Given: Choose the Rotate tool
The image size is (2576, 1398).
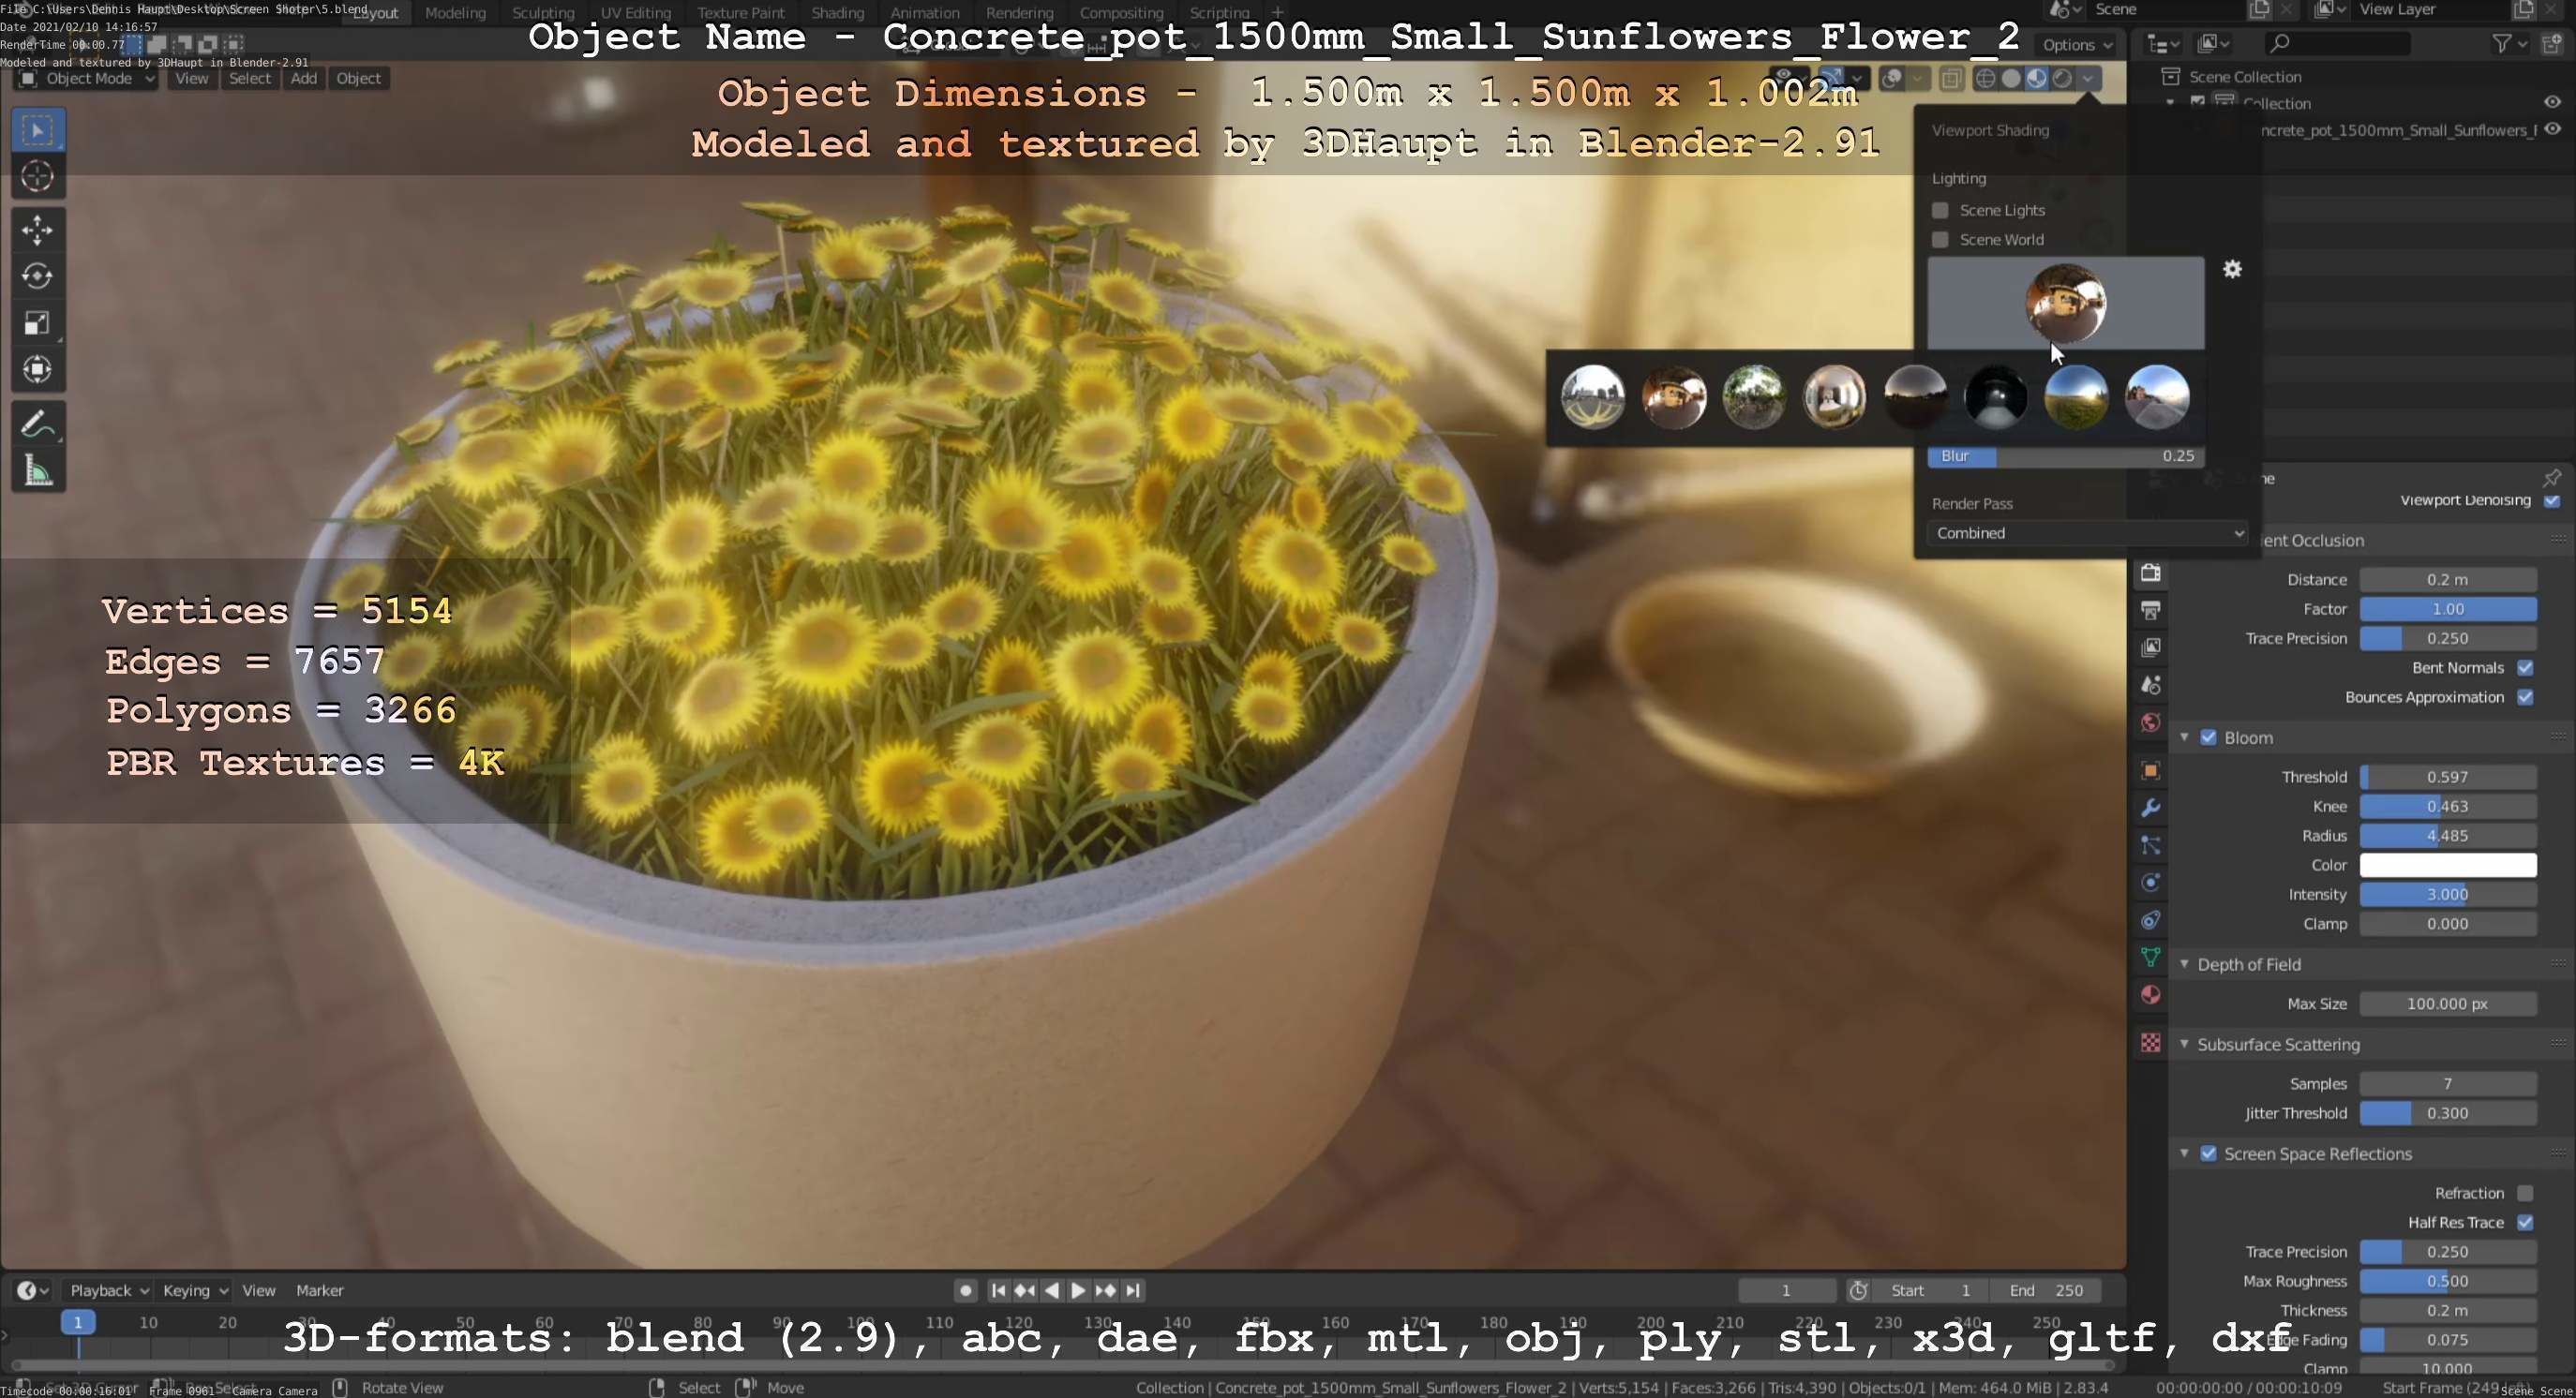Looking at the screenshot, I should [x=38, y=275].
